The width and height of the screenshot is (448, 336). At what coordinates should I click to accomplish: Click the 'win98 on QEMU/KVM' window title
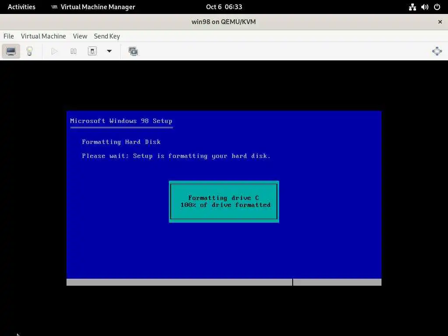pos(224,22)
